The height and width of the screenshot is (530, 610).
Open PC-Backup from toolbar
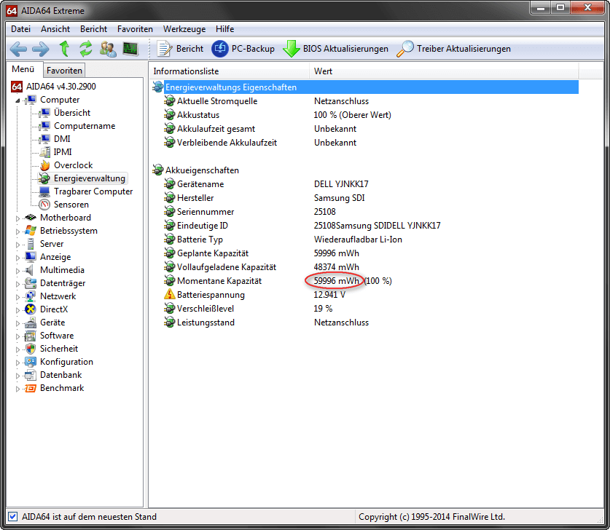(243, 49)
